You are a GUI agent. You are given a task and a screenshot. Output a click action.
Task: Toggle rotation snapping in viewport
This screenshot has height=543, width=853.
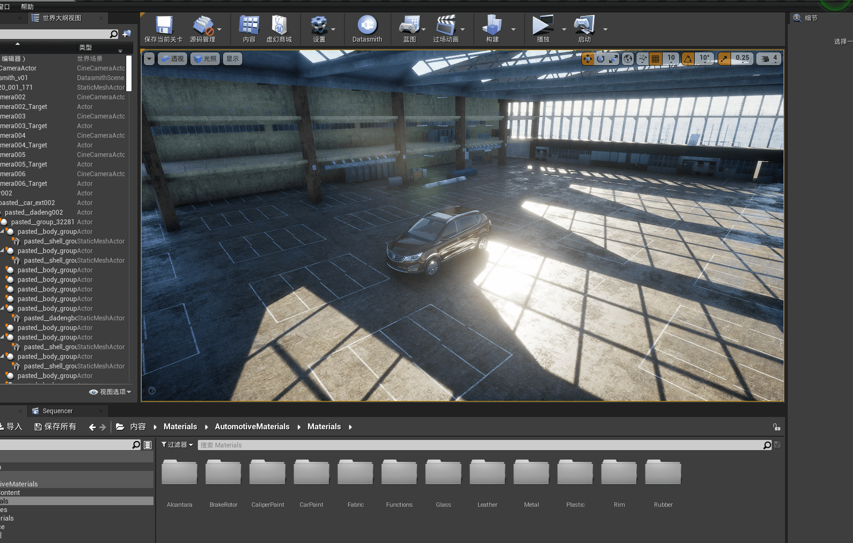688,59
